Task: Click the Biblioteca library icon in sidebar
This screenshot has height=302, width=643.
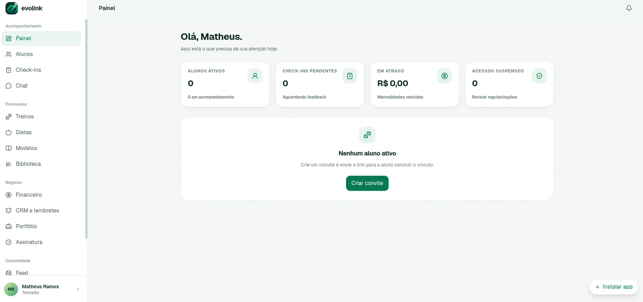Action: click(8, 164)
